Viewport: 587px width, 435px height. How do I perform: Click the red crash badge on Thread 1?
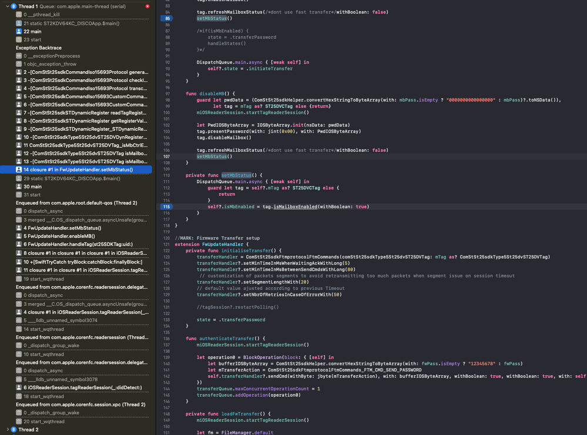148,6
